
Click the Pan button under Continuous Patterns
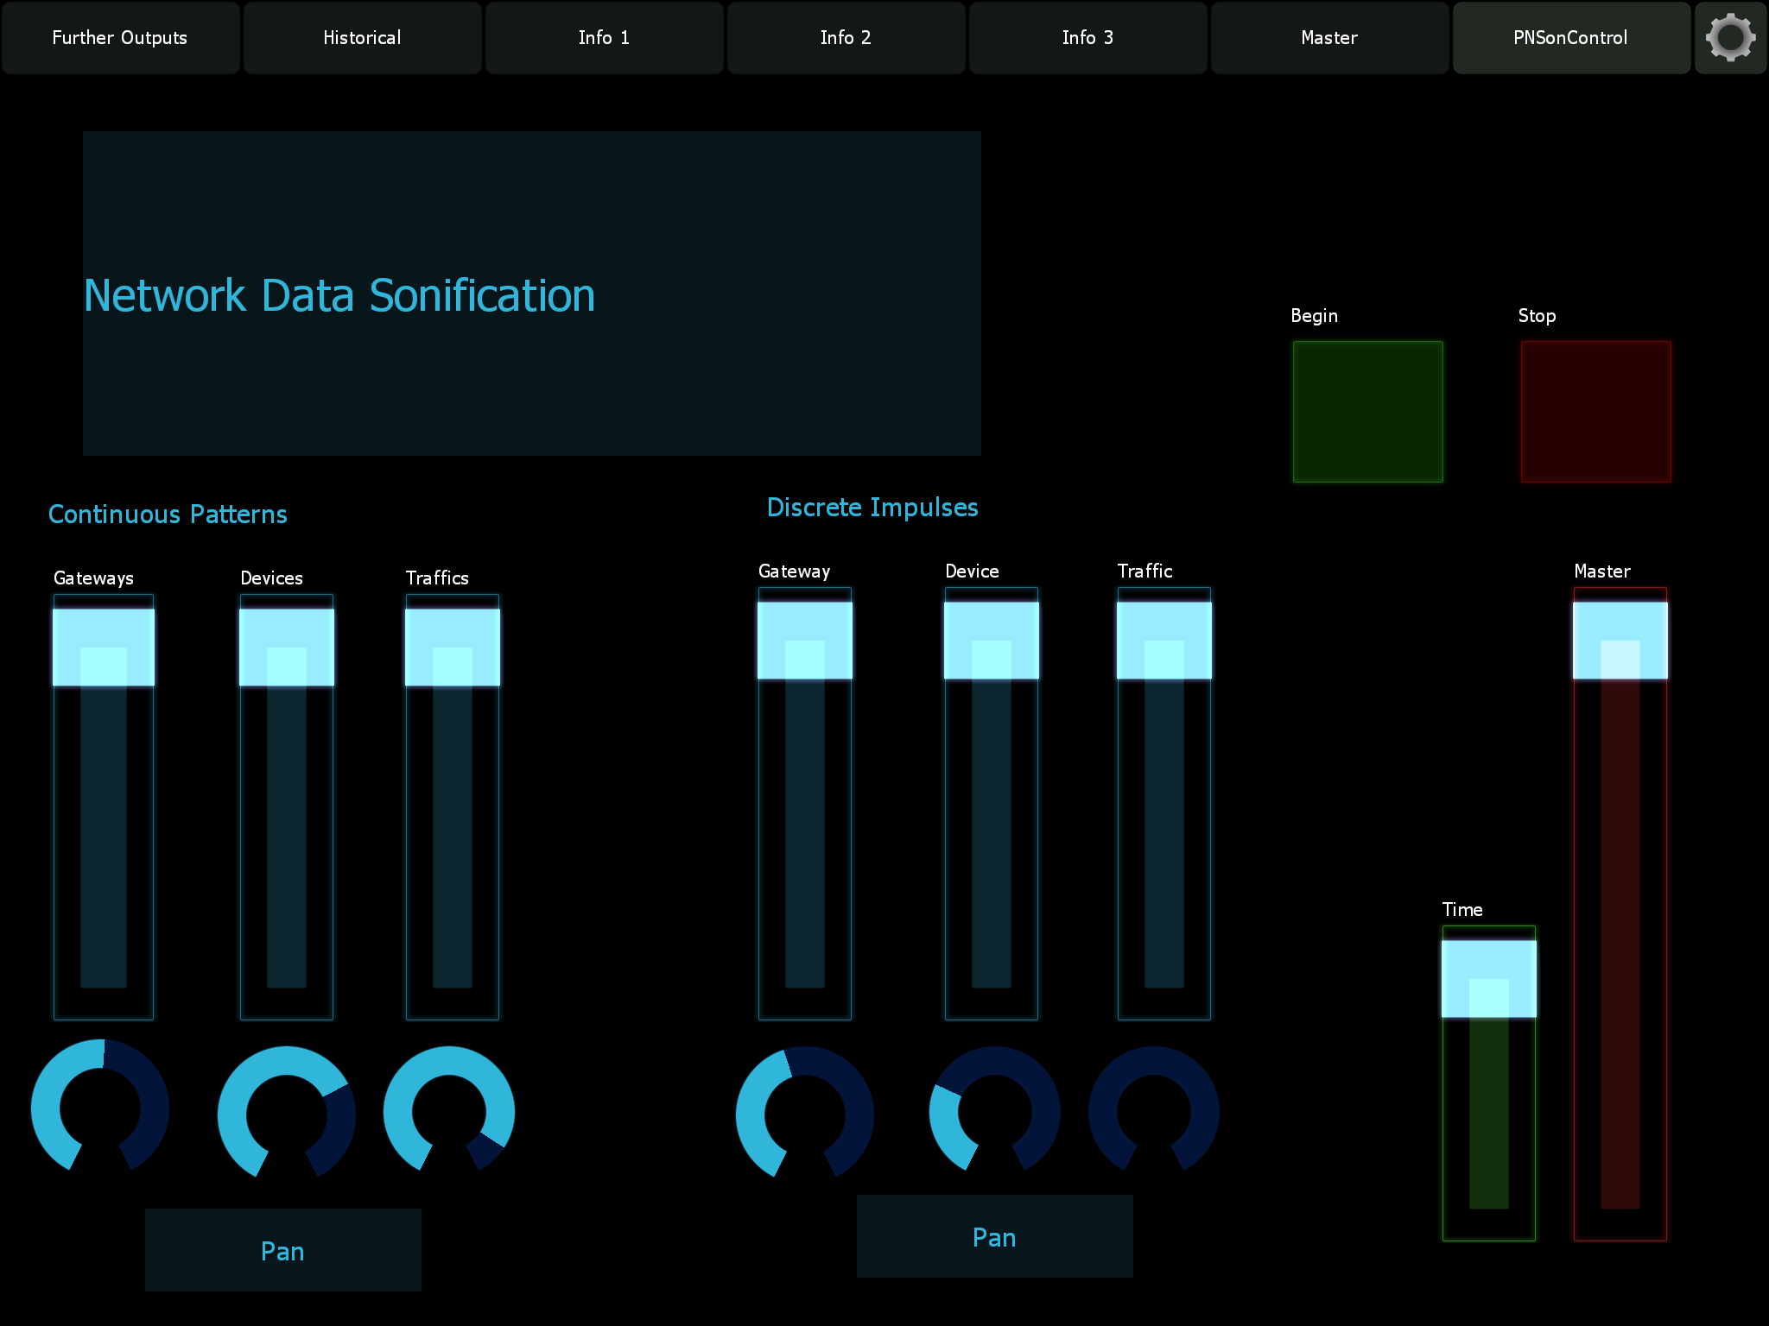[283, 1250]
